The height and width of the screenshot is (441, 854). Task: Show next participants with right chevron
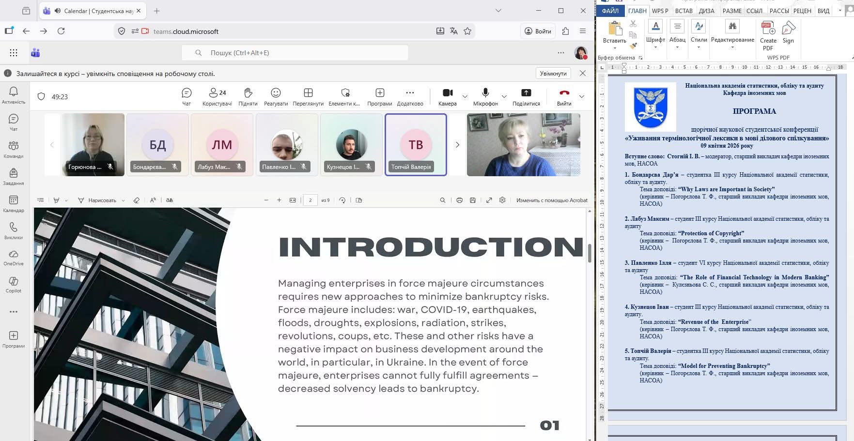click(x=457, y=145)
